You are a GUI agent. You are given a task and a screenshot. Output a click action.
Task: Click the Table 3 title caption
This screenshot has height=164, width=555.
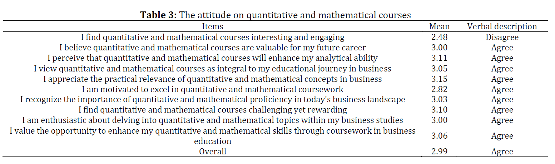(x=276, y=15)
